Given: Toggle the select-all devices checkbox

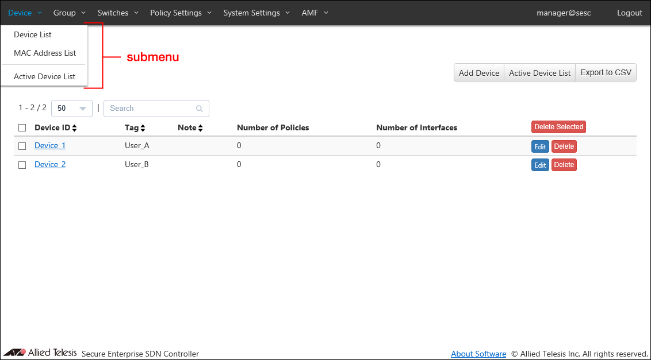Looking at the screenshot, I should pyautogui.click(x=22, y=128).
